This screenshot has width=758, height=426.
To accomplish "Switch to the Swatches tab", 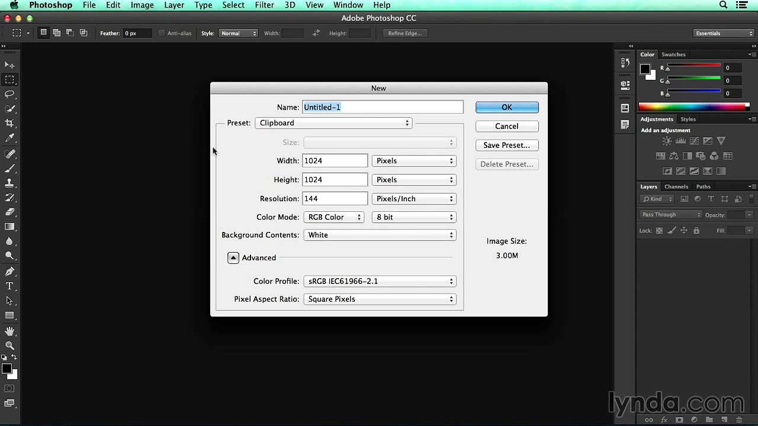I will (x=673, y=54).
